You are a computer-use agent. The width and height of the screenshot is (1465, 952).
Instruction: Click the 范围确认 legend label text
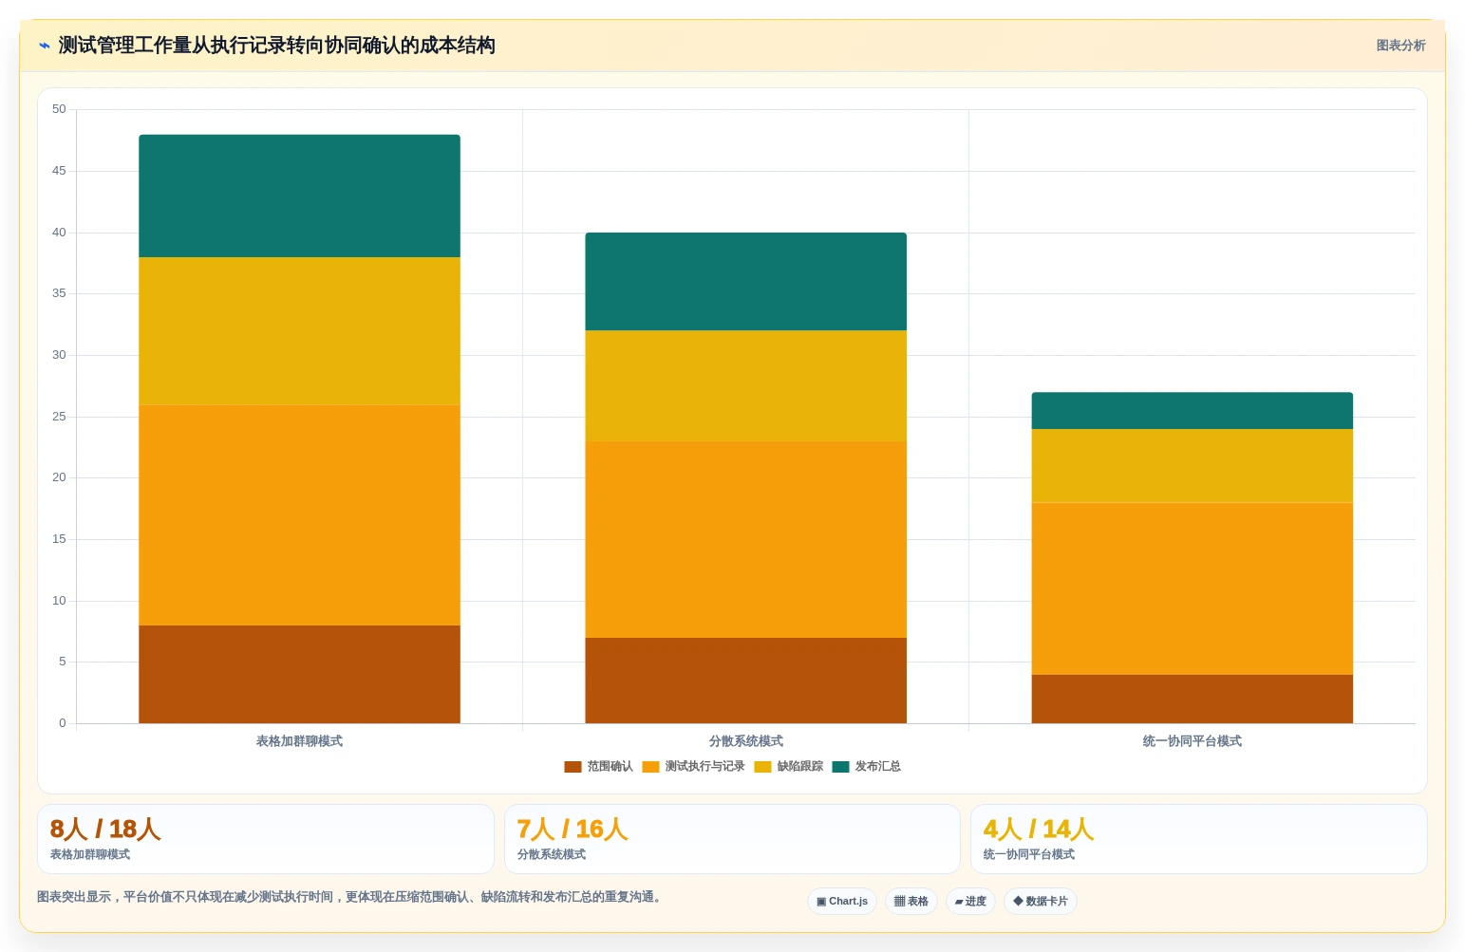point(610,767)
